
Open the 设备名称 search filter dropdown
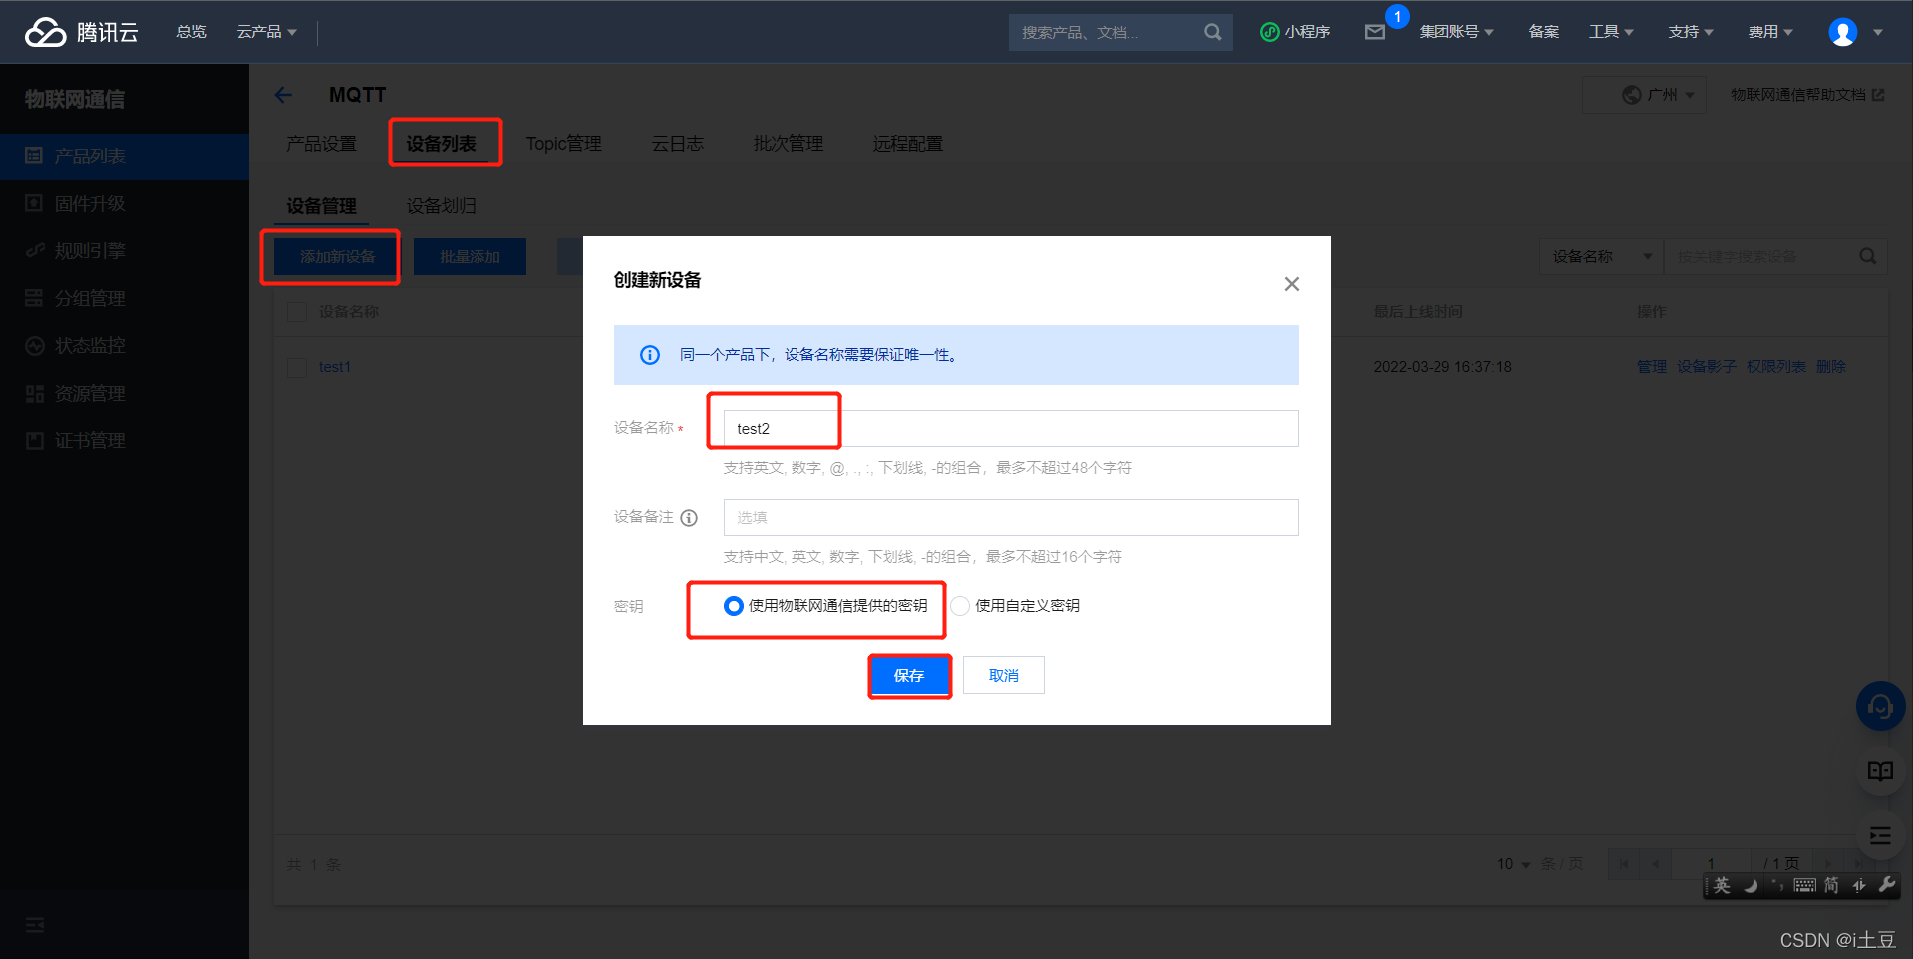[1601, 257]
